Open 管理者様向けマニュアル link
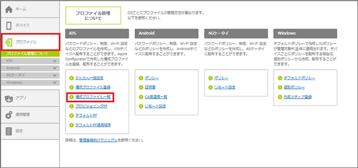The height and width of the screenshot is (168, 358). (x=98, y=141)
